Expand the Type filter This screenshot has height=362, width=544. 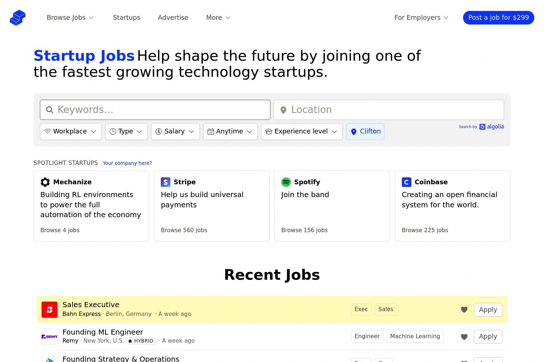click(126, 132)
